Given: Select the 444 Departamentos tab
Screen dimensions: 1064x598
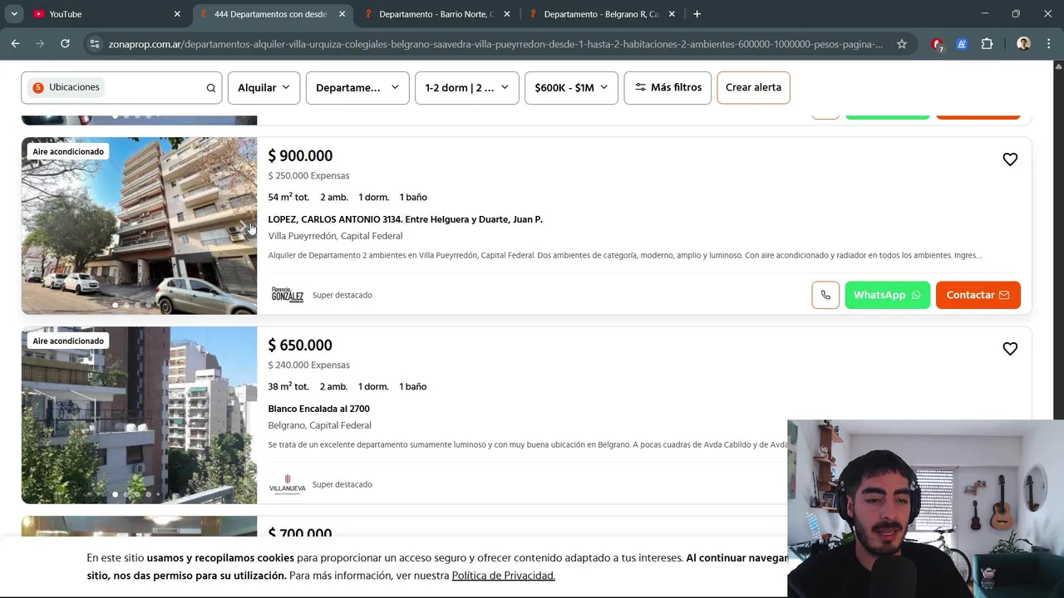Looking at the screenshot, I should click(271, 14).
